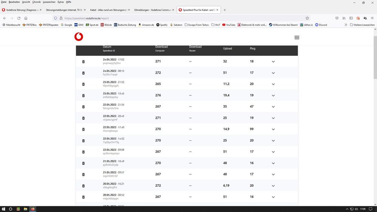
Task: Expand details for 22.05.2022 21:35 test
Action: pos(273,107)
